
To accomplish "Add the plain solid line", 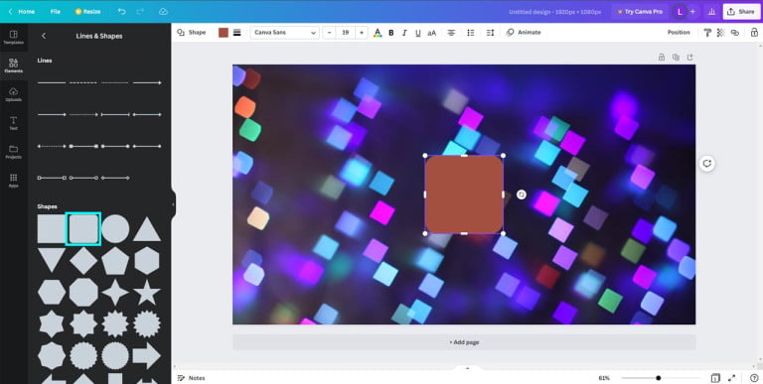I will [x=52, y=82].
